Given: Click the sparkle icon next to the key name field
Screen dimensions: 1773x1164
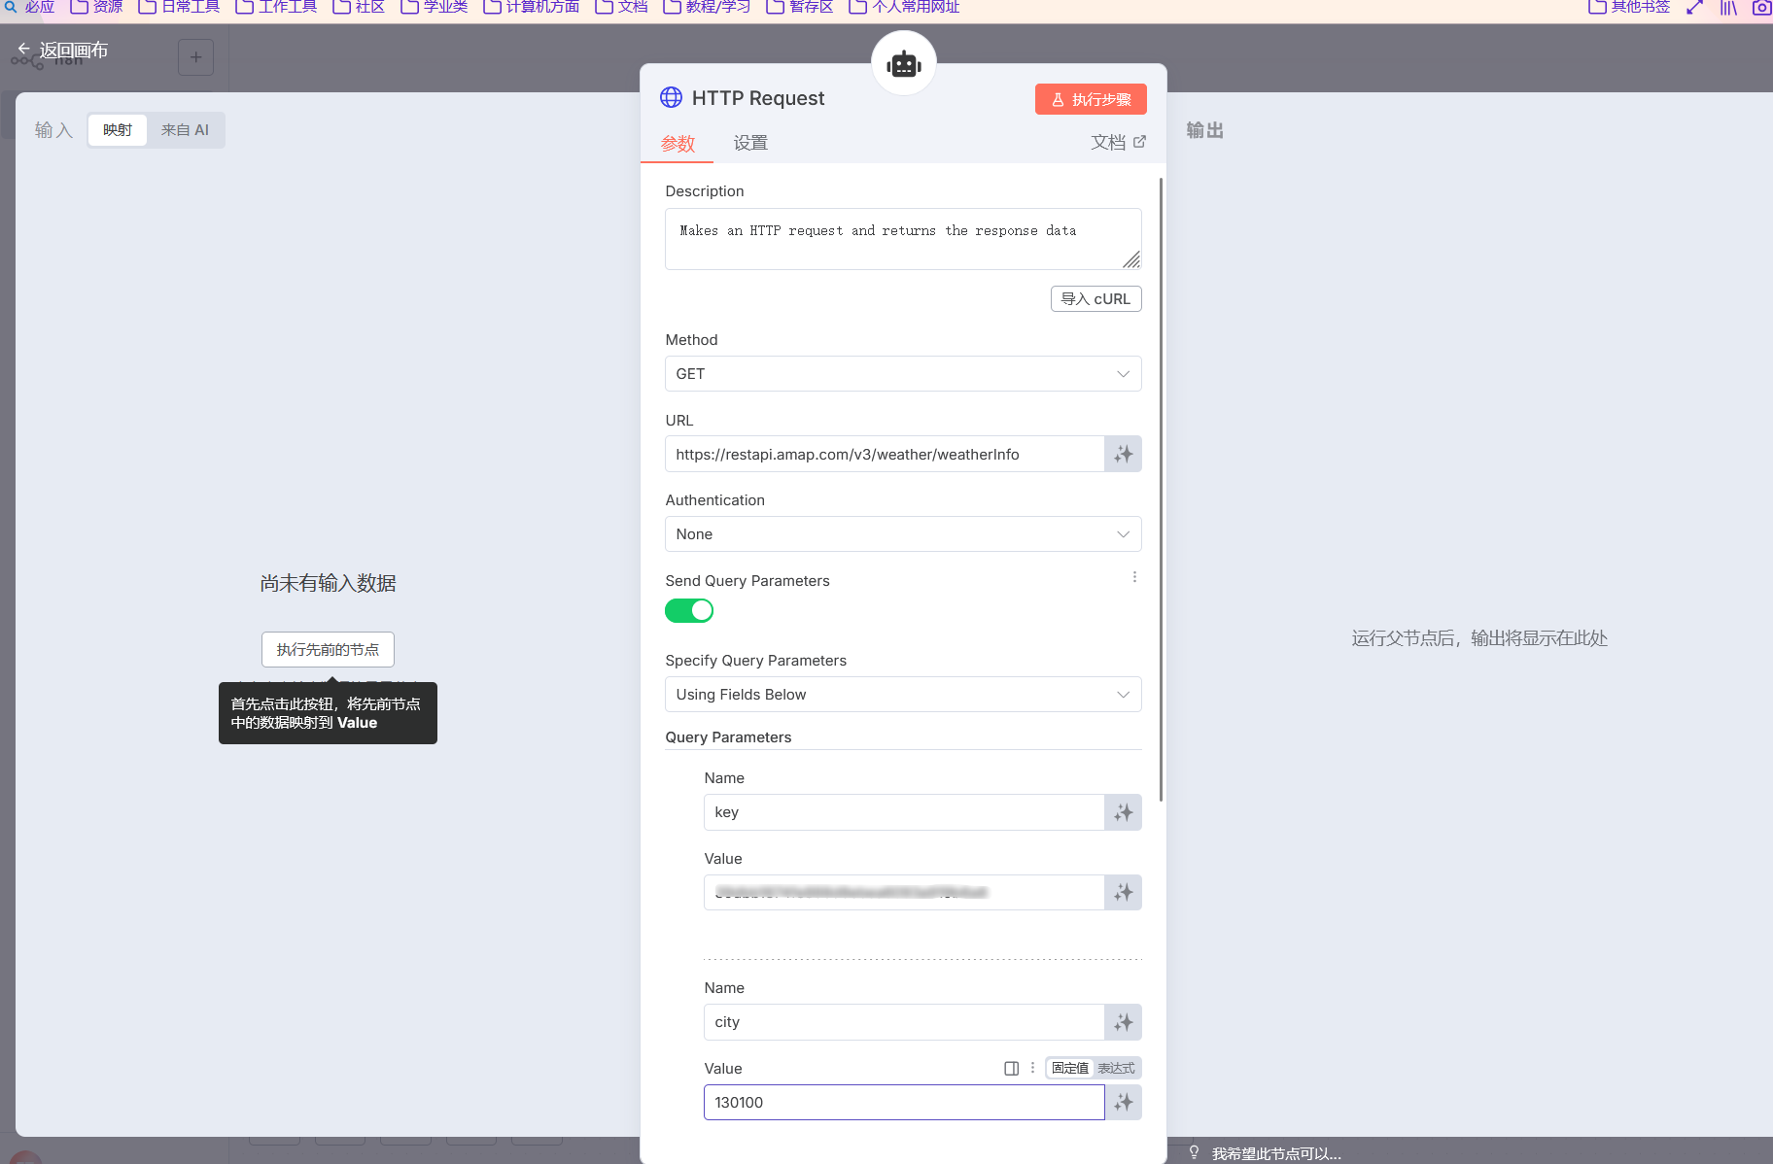Looking at the screenshot, I should click(x=1123, y=812).
